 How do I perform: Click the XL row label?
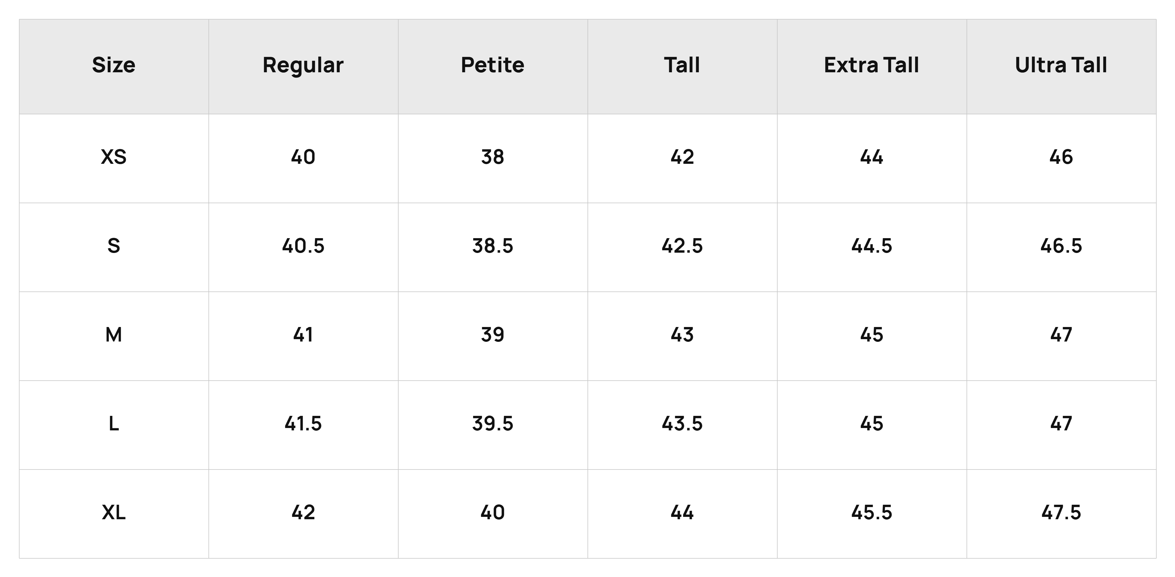pyautogui.click(x=114, y=514)
